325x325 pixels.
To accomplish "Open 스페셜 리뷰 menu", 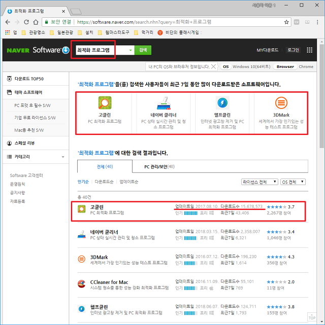I will 36,143.
